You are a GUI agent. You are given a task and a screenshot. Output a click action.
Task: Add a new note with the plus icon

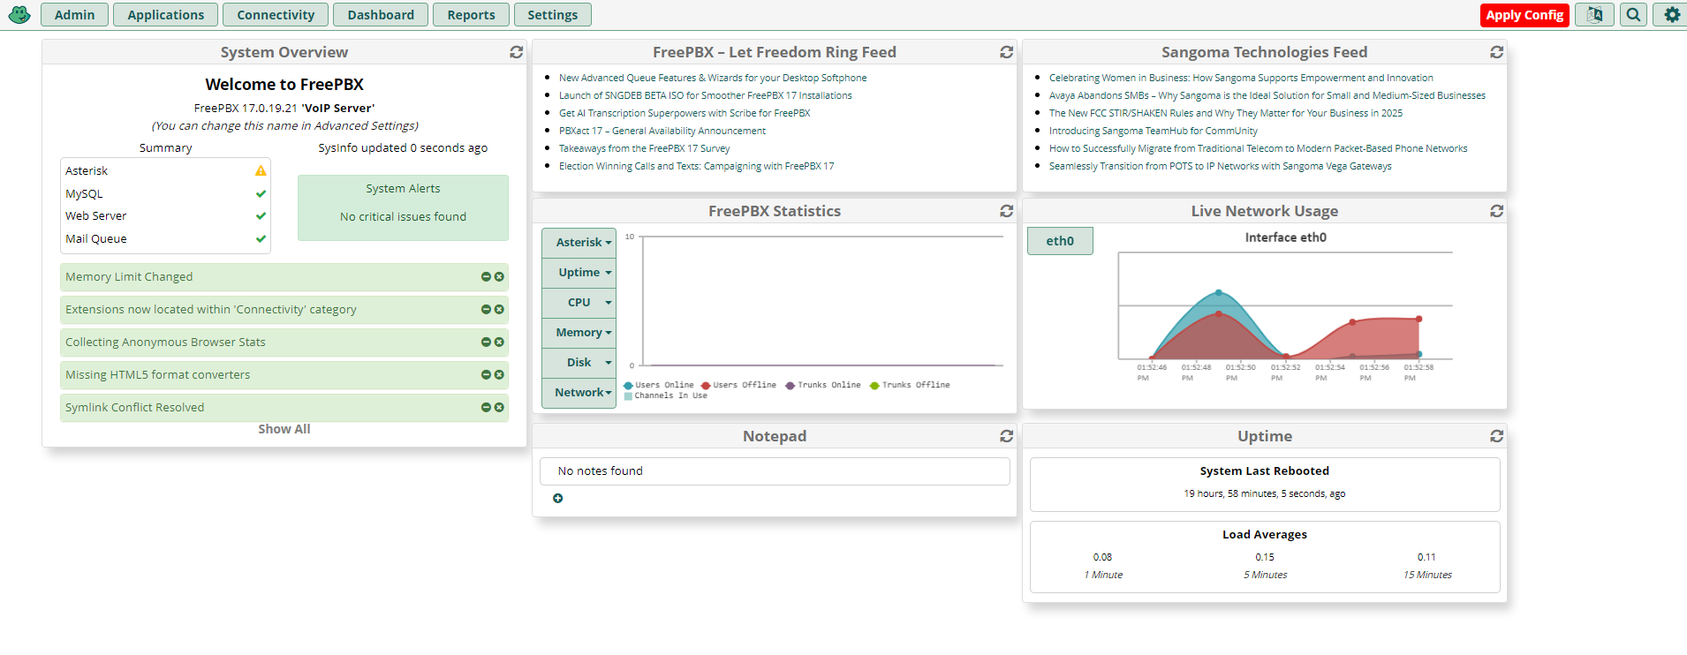click(x=557, y=499)
